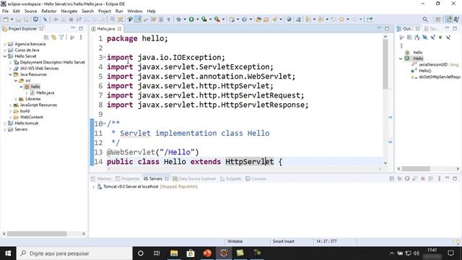
Task: Toggle Hide Non-Public Members in Outline
Action: (440, 38)
